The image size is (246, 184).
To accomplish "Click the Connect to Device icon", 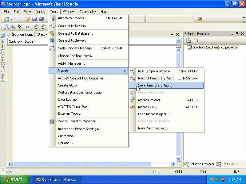I will point(52,26).
